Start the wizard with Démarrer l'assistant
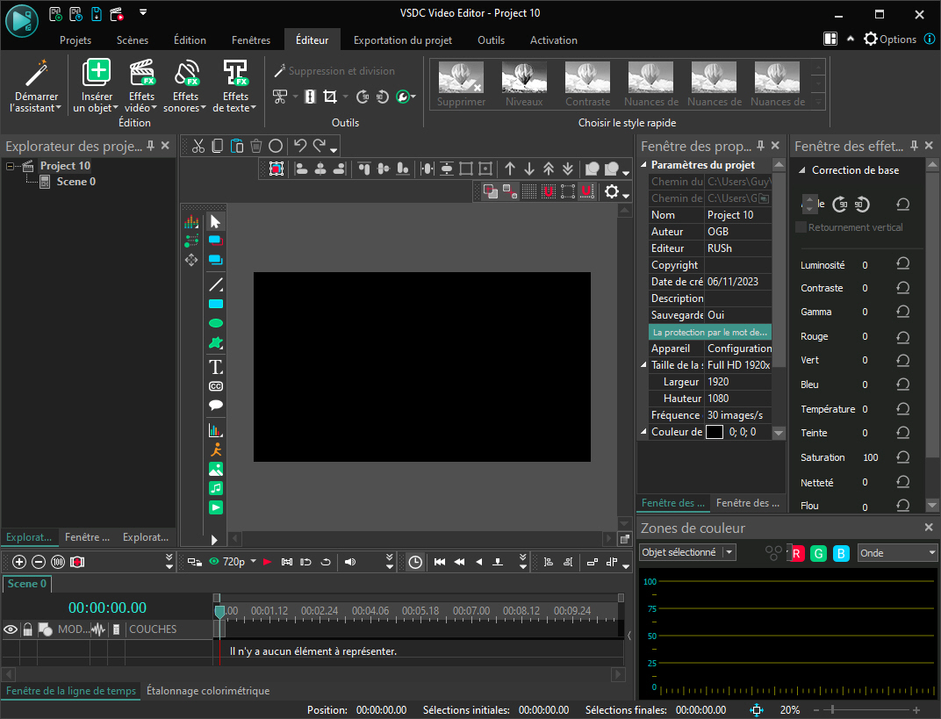Screen dimensions: 941x719 coord(36,86)
